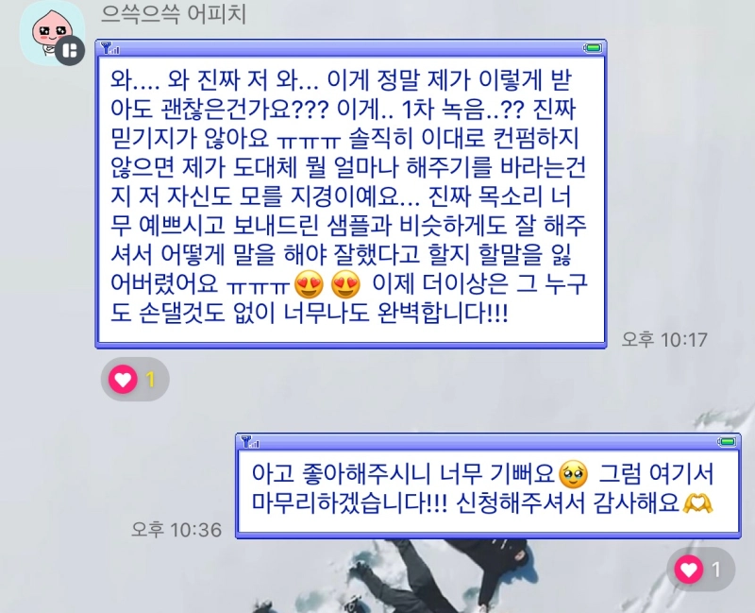
Task: Tap the signal icon on the sent bubble
Action: point(250,441)
